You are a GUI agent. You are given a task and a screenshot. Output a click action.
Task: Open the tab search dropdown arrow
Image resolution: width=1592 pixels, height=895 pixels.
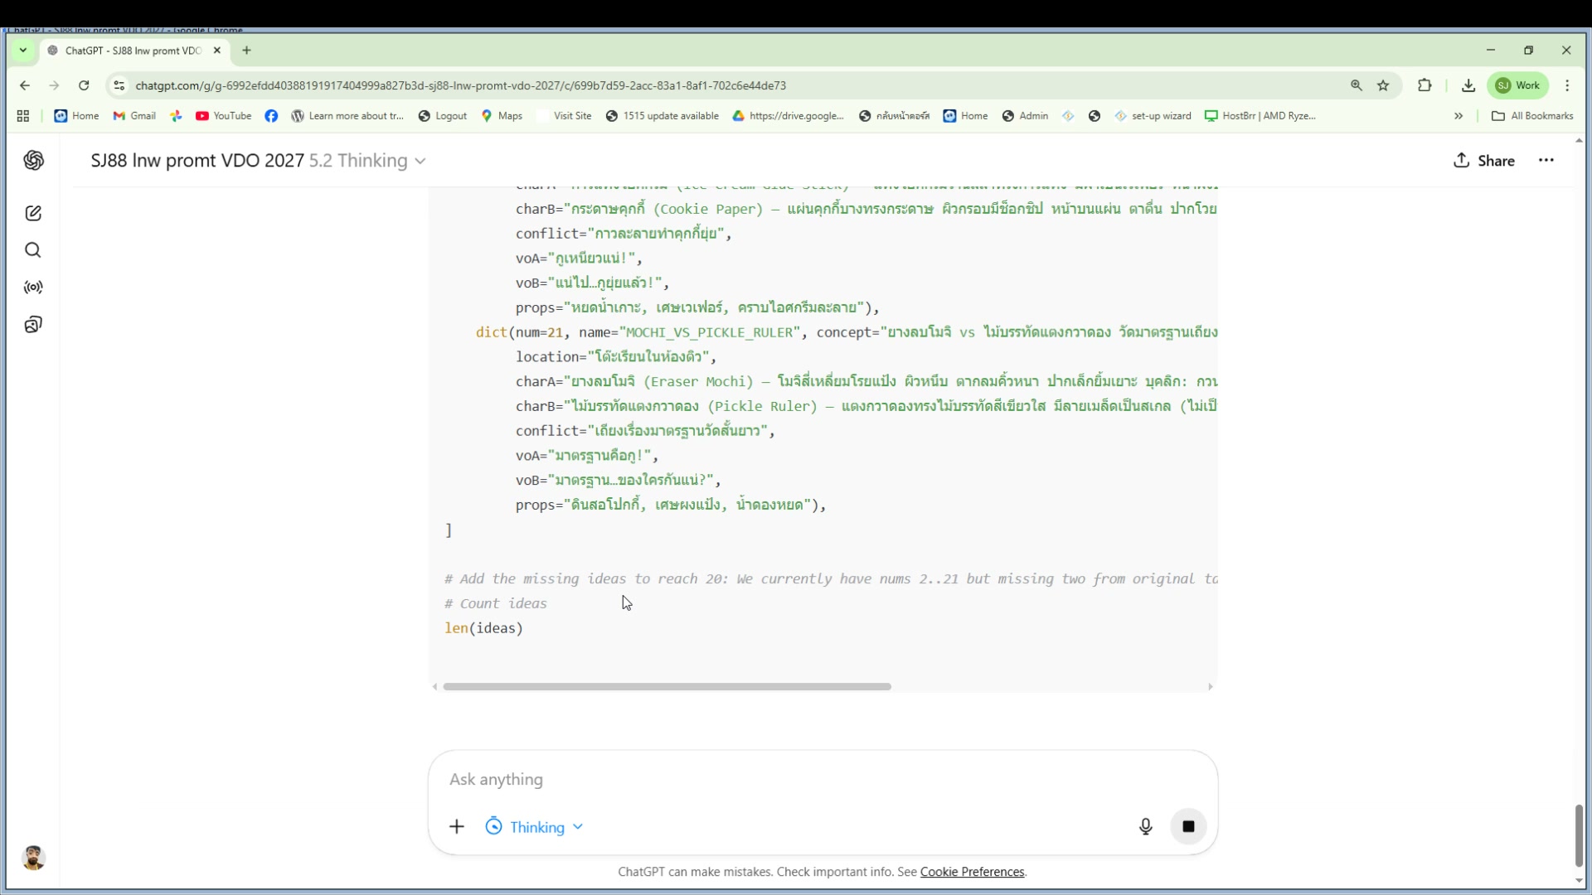(23, 51)
